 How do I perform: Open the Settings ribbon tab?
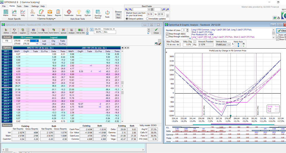[x=35, y=6]
